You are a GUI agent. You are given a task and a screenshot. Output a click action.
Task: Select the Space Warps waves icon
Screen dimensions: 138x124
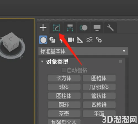click(89, 40)
